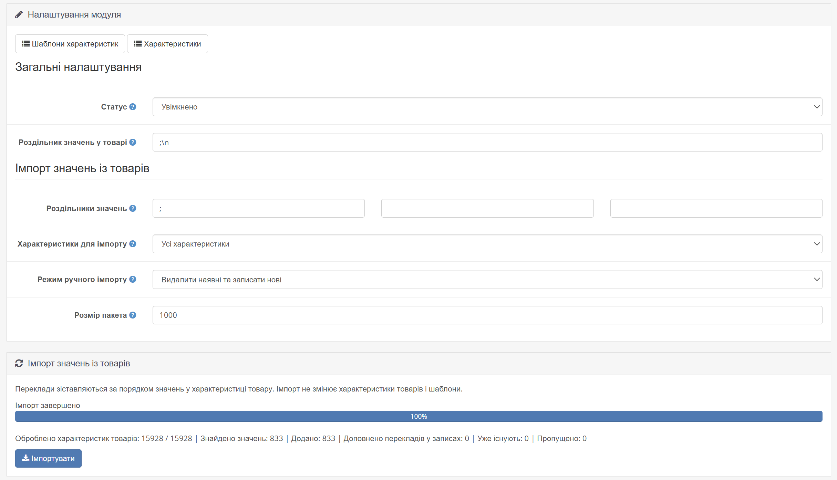The width and height of the screenshot is (837, 480).
Task: Focus the Роздільник значень у товарі input
Action: 487,142
